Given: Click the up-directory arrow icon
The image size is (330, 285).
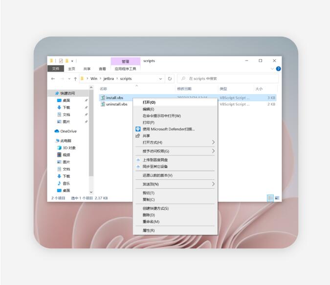Looking at the screenshot, I should (x=75, y=79).
